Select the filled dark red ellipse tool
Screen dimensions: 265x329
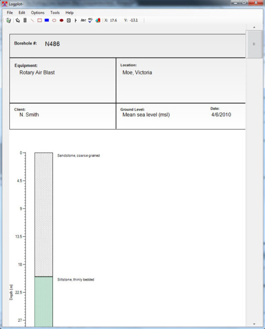(x=61, y=20)
